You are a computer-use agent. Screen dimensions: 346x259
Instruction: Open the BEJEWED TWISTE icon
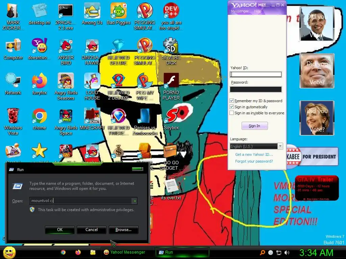(119, 122)
